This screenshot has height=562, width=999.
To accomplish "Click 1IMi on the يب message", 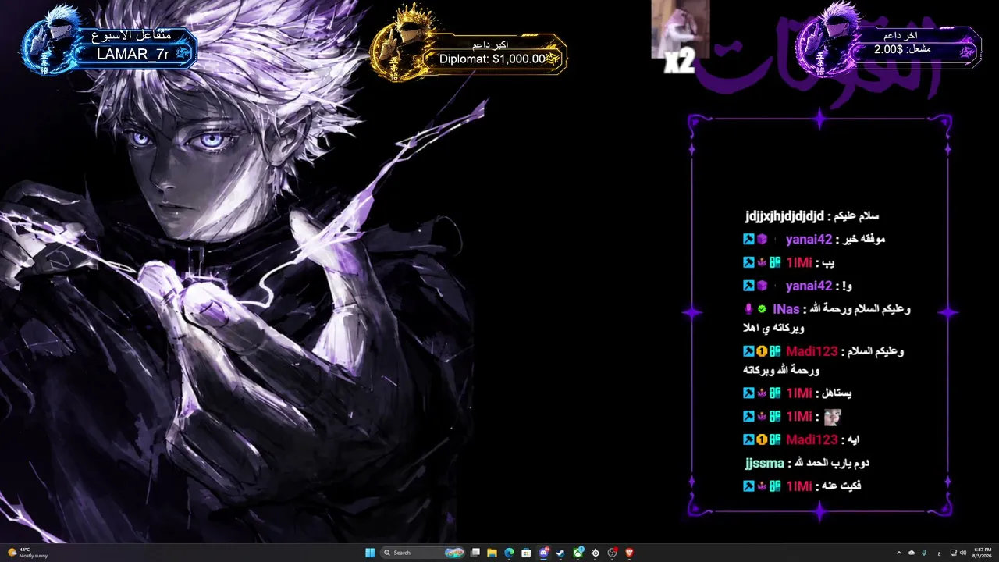I will click(799, 262).
